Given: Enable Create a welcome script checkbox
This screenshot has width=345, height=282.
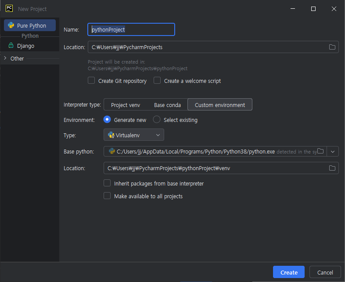Looking at the screenshot, I should pyautogui.click(x=157, y=80).
